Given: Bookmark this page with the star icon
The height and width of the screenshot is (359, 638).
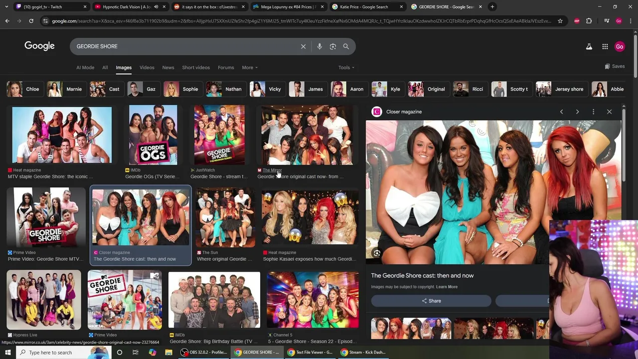Looking at the screenshot, I should coord(560,21).
